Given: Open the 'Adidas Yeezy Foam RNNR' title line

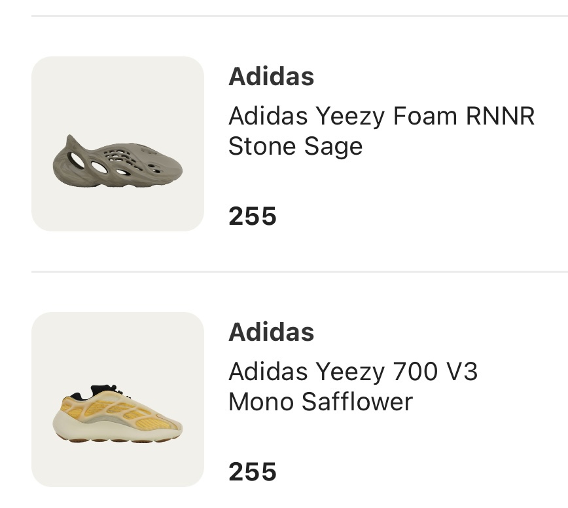Looking at the screenshot, I should click(382, 116).
